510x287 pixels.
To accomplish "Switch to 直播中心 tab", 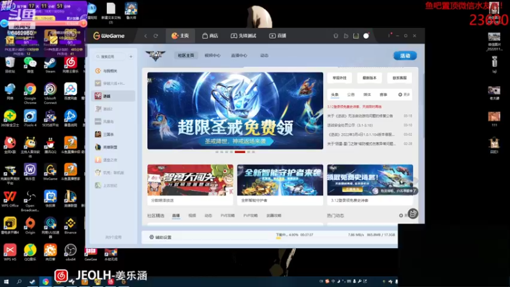I will tap(239, 55).
